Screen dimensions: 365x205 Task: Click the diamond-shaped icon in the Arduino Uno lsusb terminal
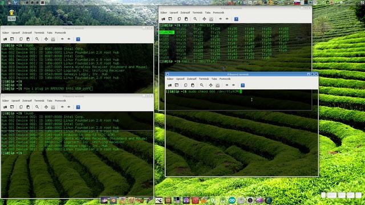pyautogui.click(x=46, y=107)
